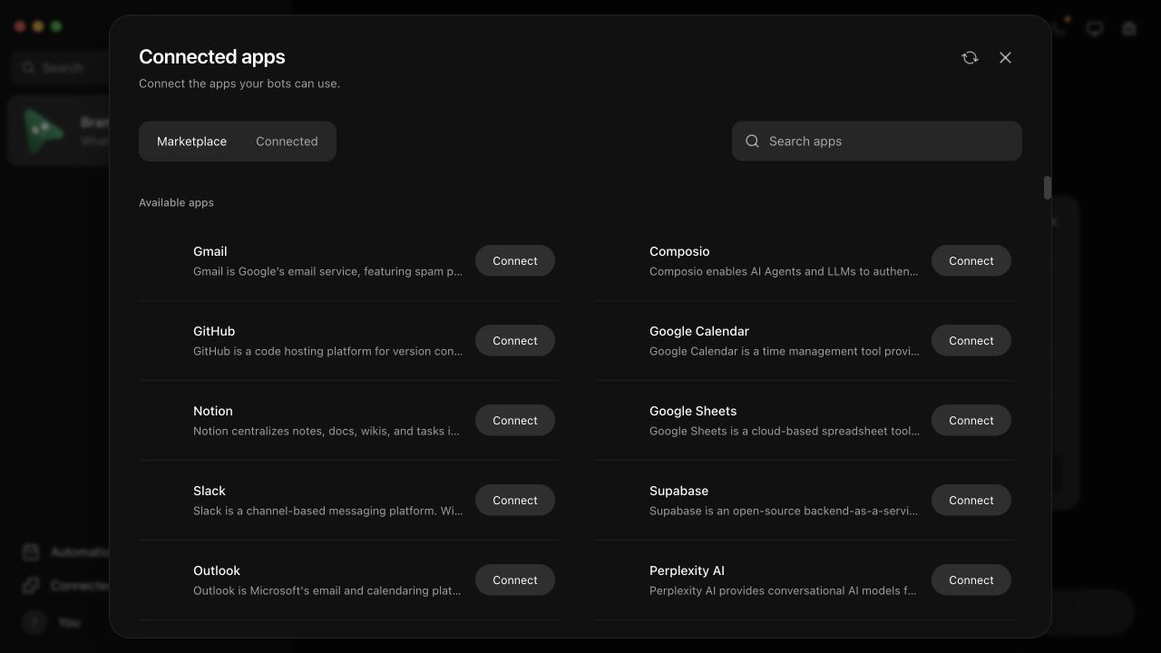Screen dimensions: 1161x653
Task: Click the 'GitHub is a code hosting platform' description
Action: (328, 351)
